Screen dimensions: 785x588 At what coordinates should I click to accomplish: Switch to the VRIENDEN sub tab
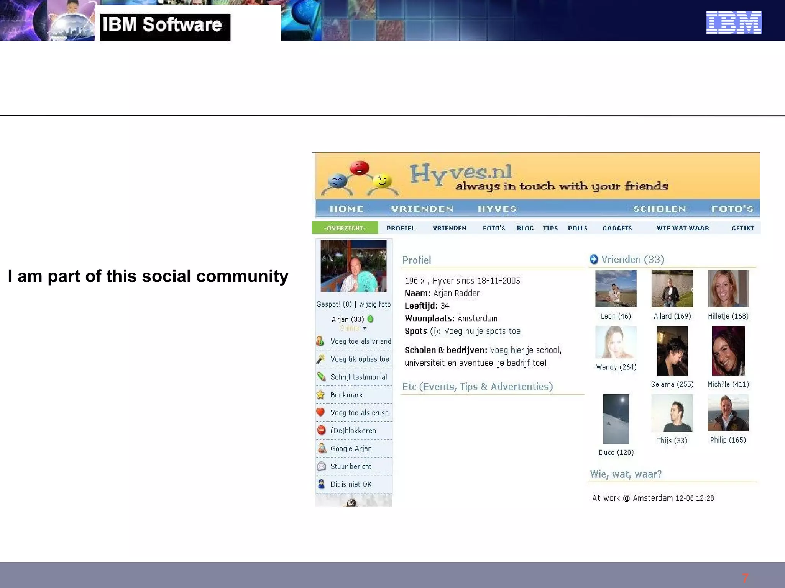click(x=450, y=228)
